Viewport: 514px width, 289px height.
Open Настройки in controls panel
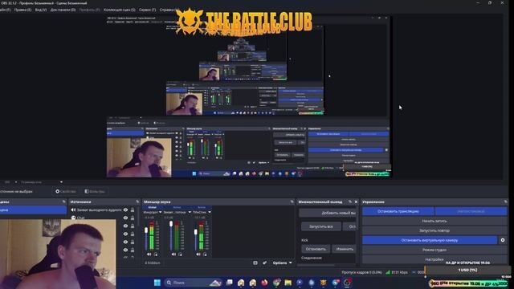(x=434, y=259)
